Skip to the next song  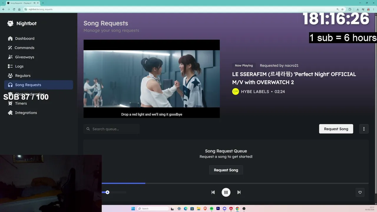(239, 192)
